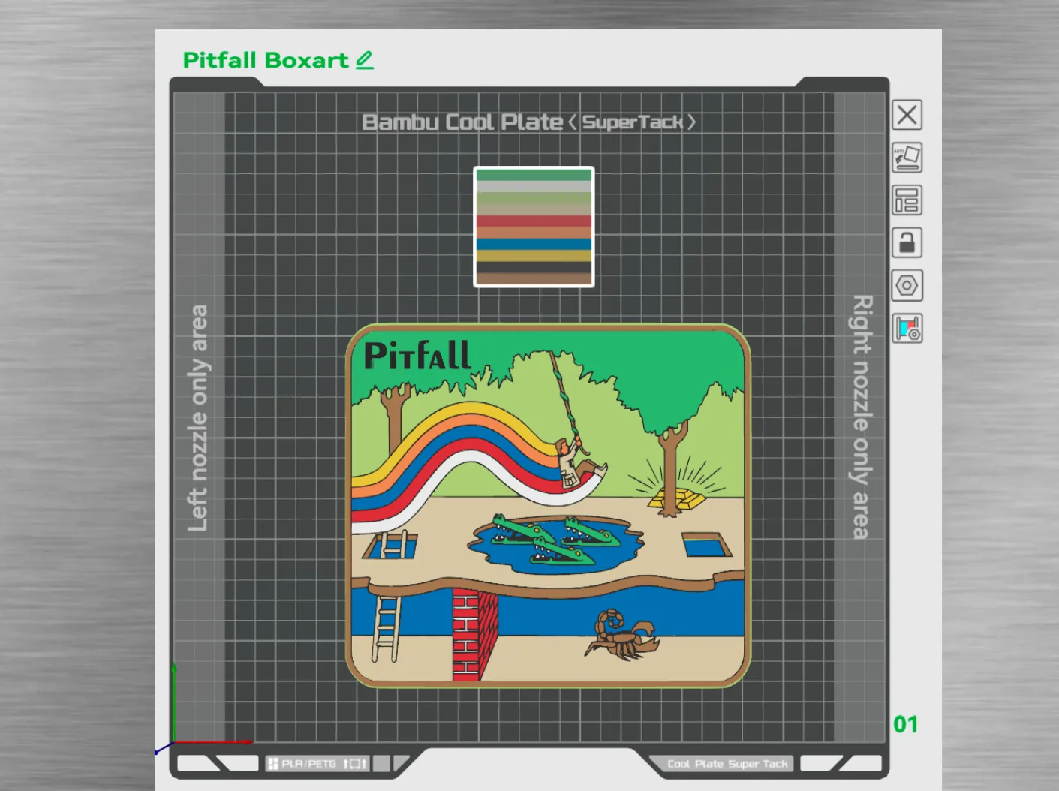Click the plate number 01 label
The width and height of the screenshot is (1059, 791).
click(905, 724)
